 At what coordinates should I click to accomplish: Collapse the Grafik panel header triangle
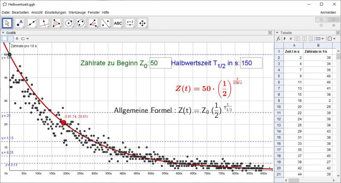pos(3,33)
